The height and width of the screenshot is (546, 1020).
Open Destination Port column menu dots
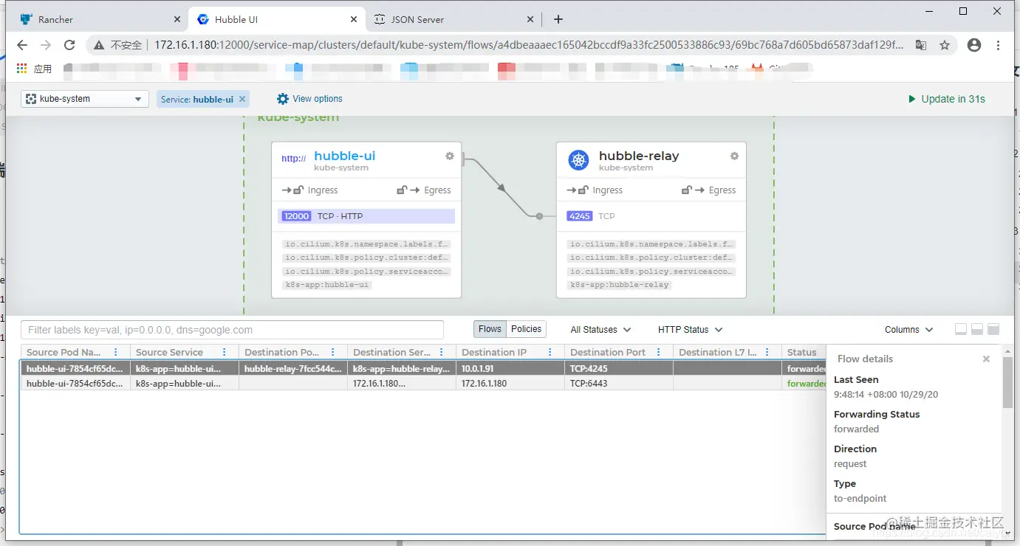point(659,353)
